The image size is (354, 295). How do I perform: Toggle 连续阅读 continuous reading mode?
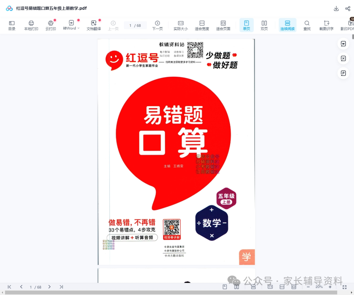tap(287, 25)
